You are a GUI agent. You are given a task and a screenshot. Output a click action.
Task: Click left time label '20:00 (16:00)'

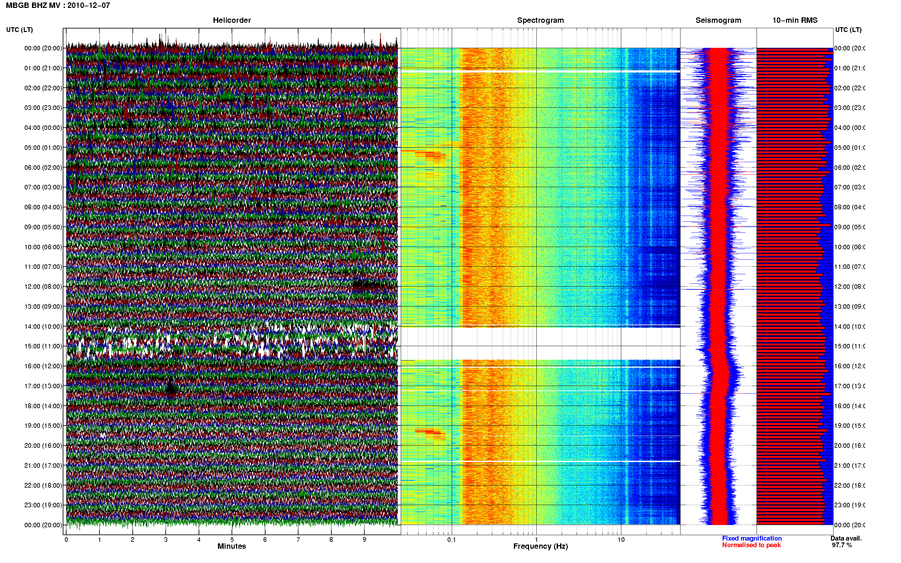click(x=43, y=445)
